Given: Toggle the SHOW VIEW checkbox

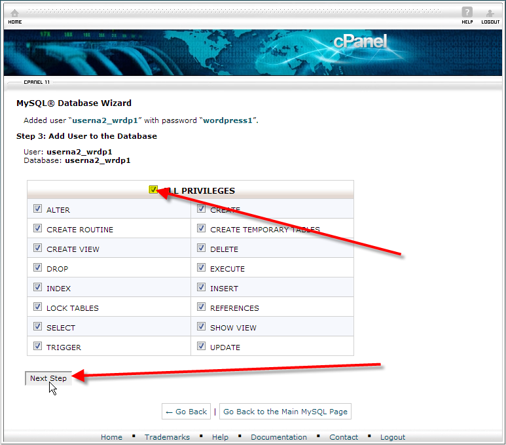Looking at the screenshot, I should [202, 327].
